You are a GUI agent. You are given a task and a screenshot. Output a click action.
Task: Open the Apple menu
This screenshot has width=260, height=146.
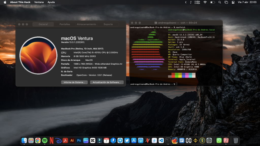5,2
